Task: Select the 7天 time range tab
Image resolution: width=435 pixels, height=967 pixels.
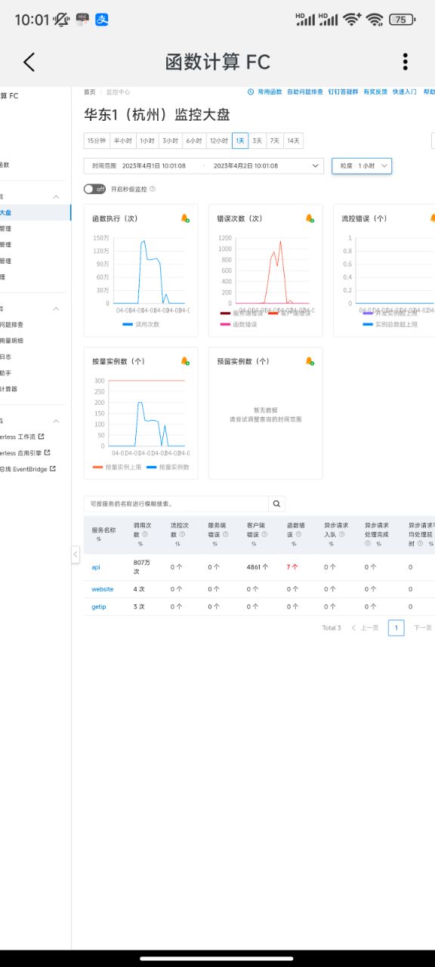Action: tap(275, 141)
